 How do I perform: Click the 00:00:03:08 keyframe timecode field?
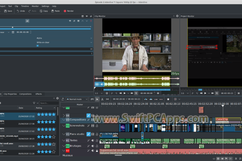[23, 32]
